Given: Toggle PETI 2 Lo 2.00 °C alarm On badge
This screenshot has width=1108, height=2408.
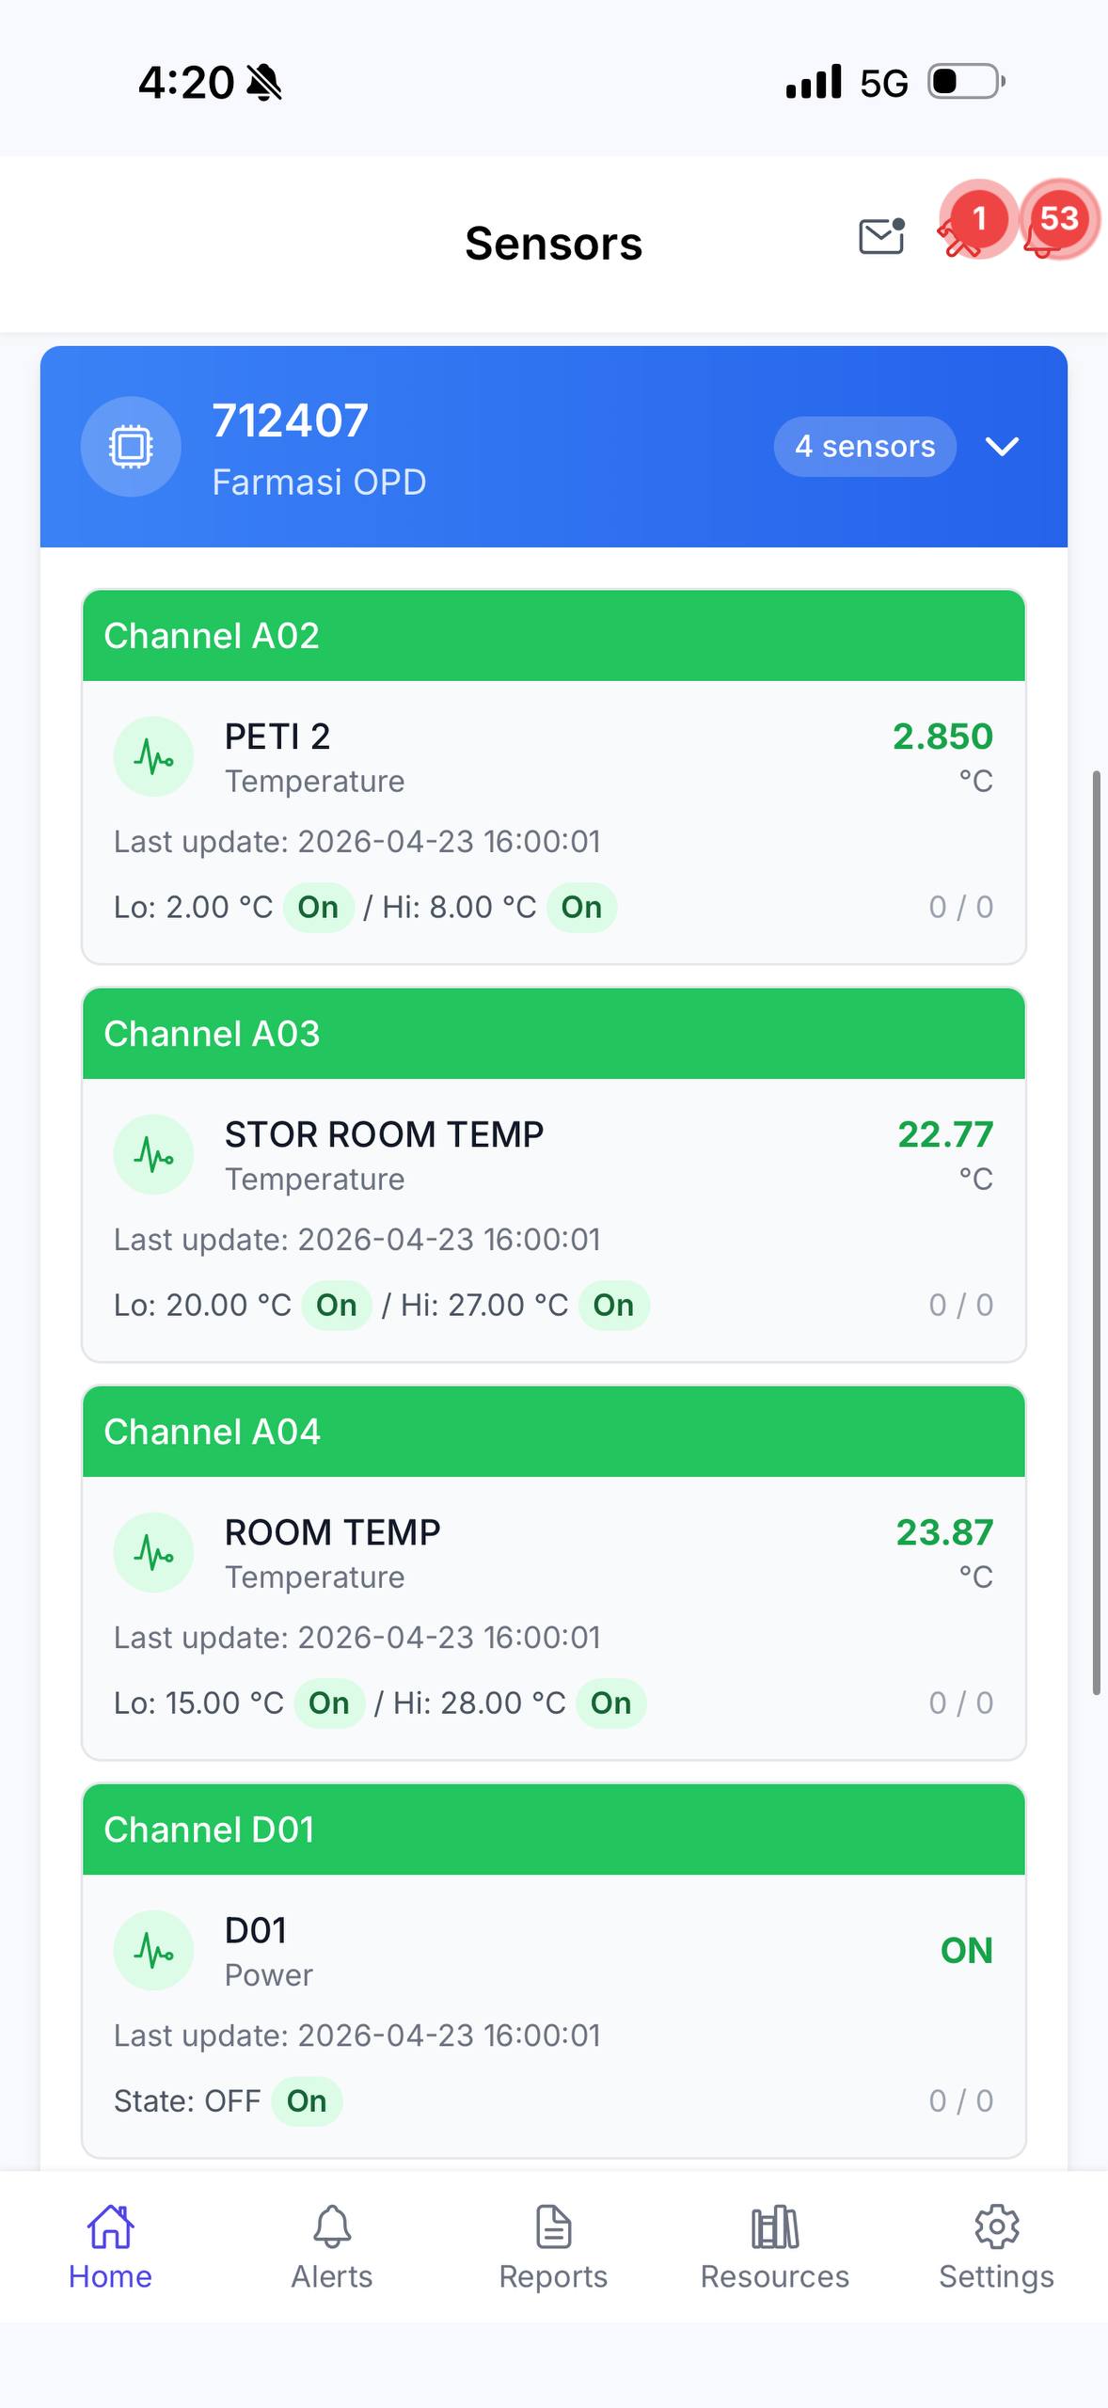Looking at the screenshot, I should (x=318, y=908).
